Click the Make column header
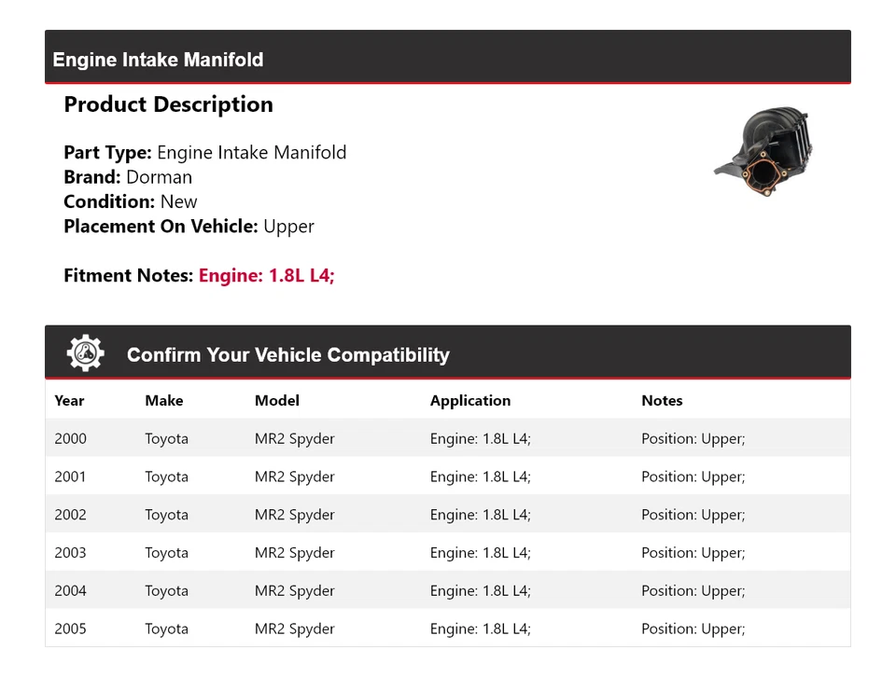Screen dimensions: 896x677 [x=164, y=400]
